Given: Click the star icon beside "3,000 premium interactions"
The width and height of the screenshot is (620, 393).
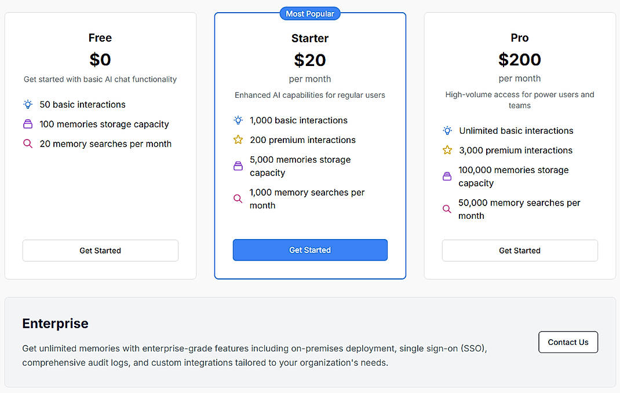Looking at the screenshot, I should (x=447, y=150).
